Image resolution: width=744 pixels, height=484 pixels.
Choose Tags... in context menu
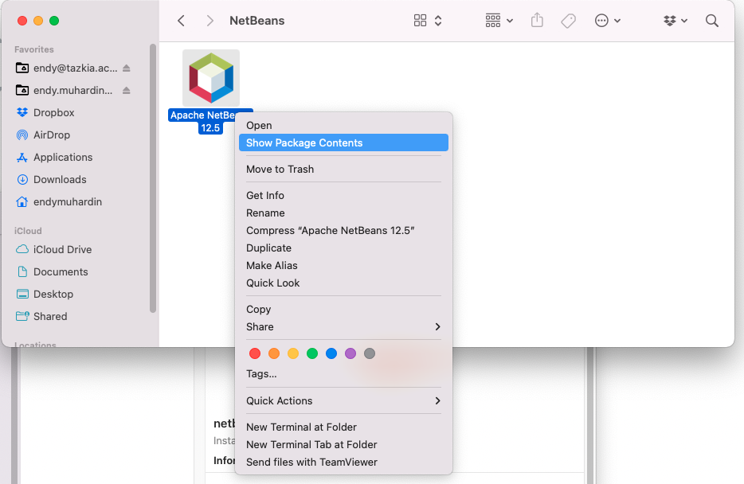(x=343, y=374)
